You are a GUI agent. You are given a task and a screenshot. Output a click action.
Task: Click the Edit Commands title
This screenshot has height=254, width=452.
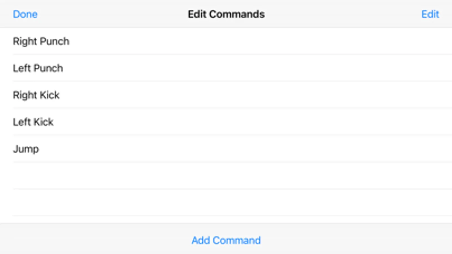(x=226, y=14)
